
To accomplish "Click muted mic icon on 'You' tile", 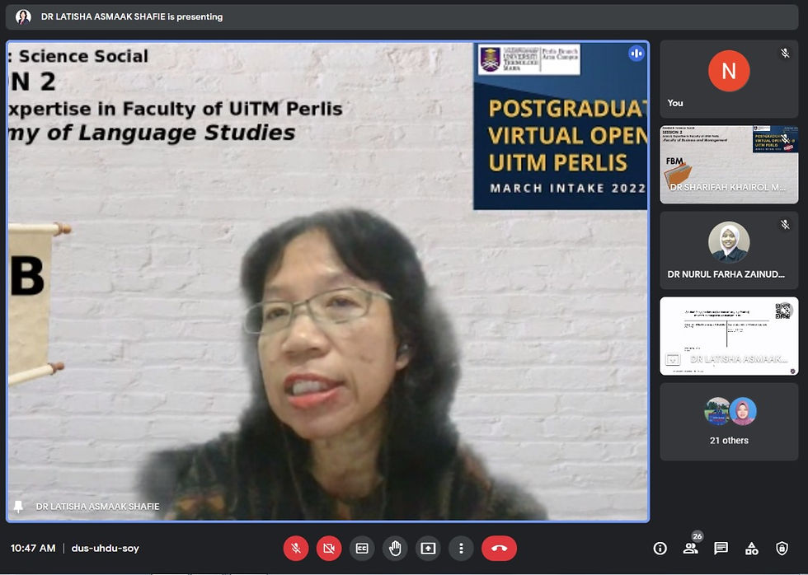I will 785,53.
